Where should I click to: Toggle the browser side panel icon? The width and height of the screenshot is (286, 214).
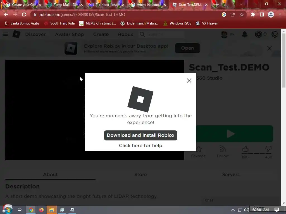(x=262, y=14)
